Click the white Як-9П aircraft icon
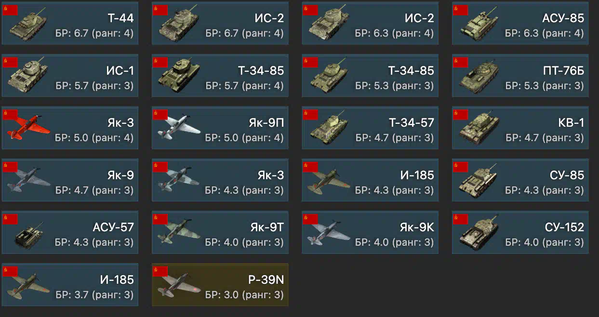 pyautogui.click(x=178, y=128)
